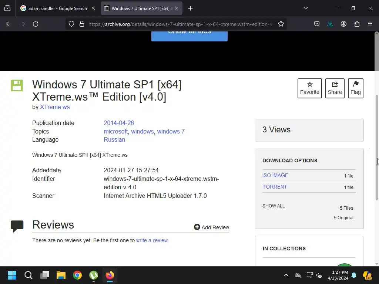Click SHOW ALL download files
The image size is (379, 284).
[274, 206]
